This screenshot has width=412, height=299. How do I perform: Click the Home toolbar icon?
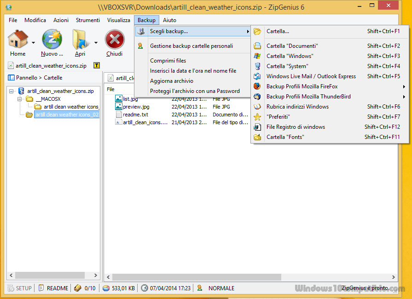coord(17,40)
